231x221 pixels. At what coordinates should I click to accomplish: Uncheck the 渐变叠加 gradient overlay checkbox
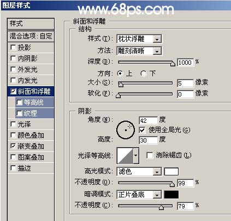pyautogui.click(x=13, y=146)
